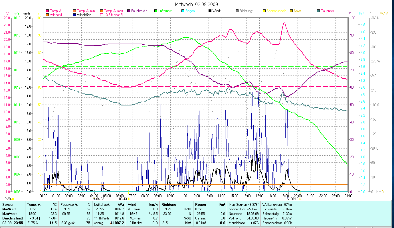Click the Schneefallgr 2130m entry
This screenshot has width=394, height=228.
pos(277,213)
